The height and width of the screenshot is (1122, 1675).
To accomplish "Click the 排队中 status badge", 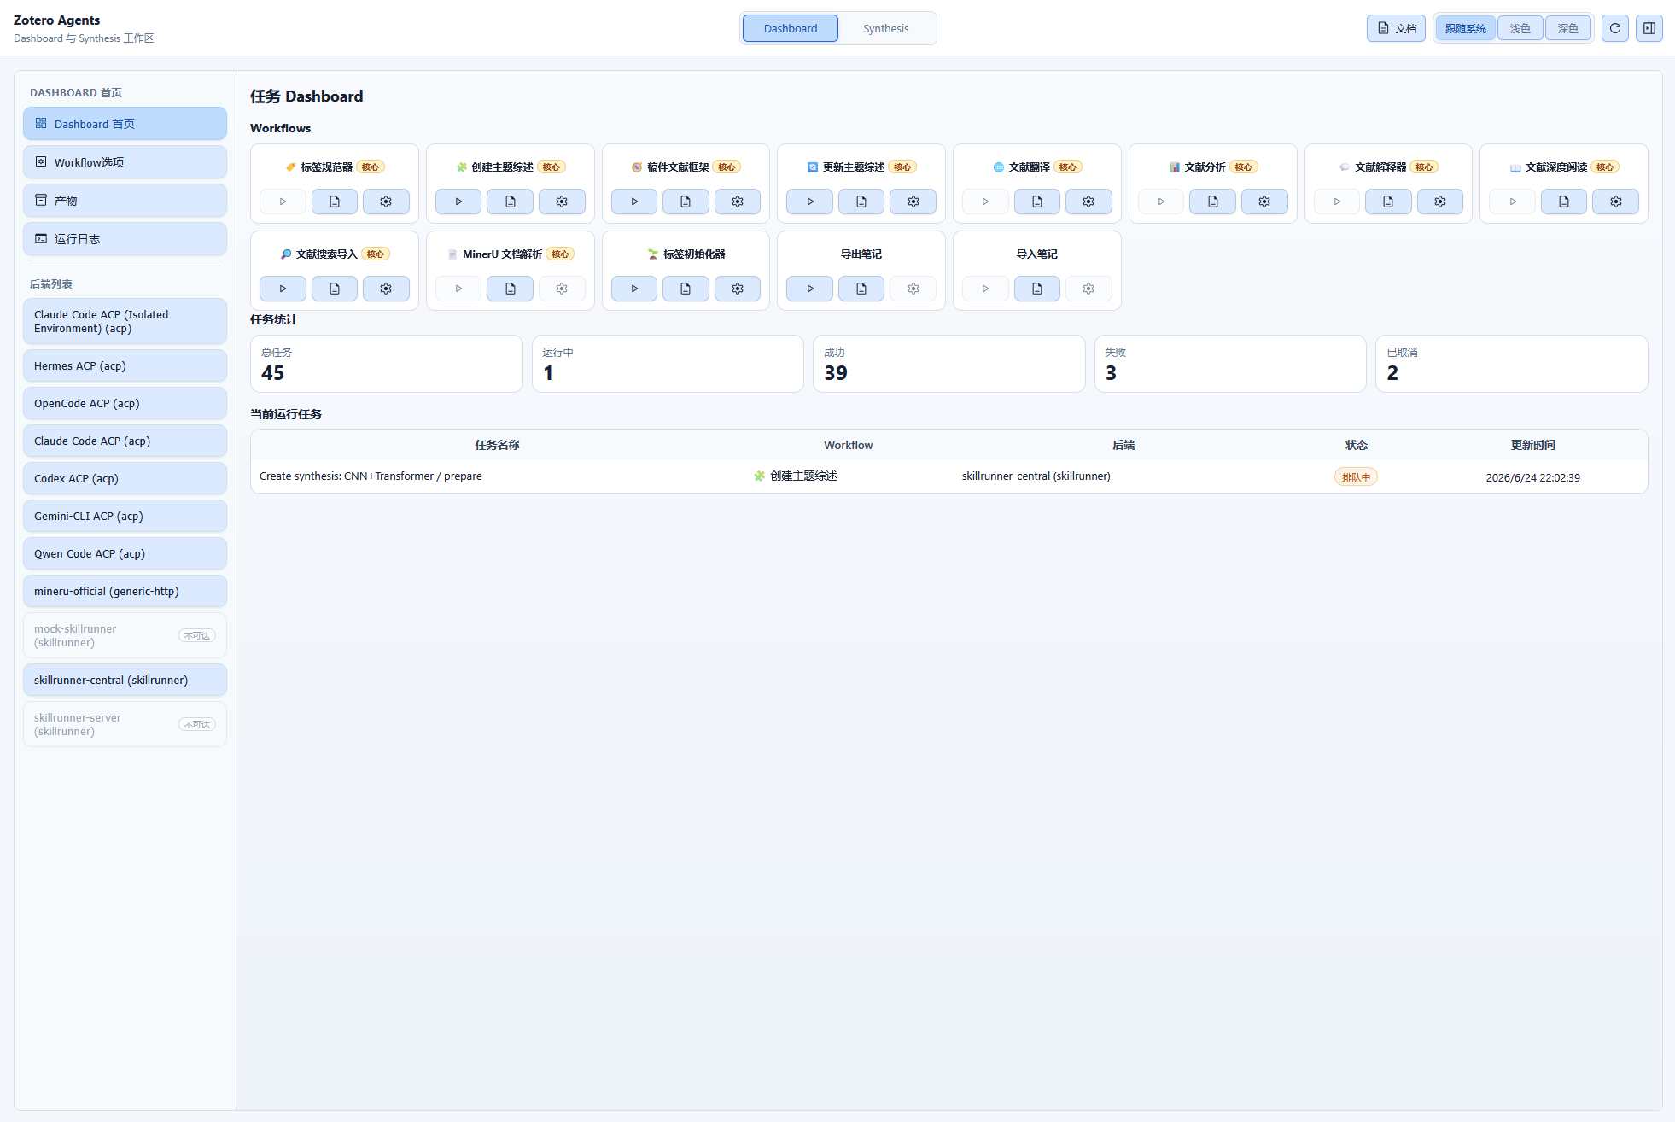I will (1356, 477).
